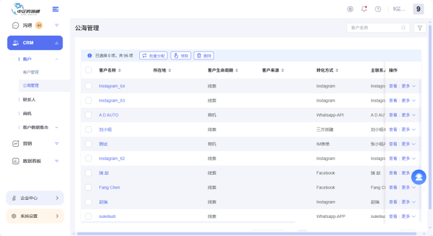Open floating customer service avatar button
This screenshot has width=433, height=236.
click(x=419, y=177)
